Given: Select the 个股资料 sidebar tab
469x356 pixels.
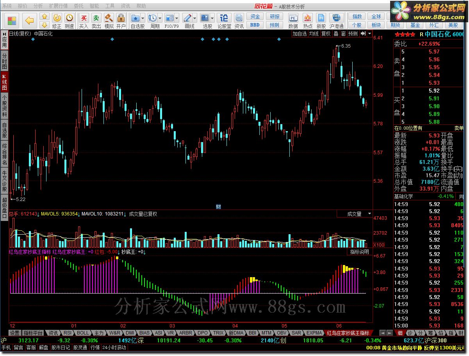Looking at the screenshot, I should [x=4, y=106].
